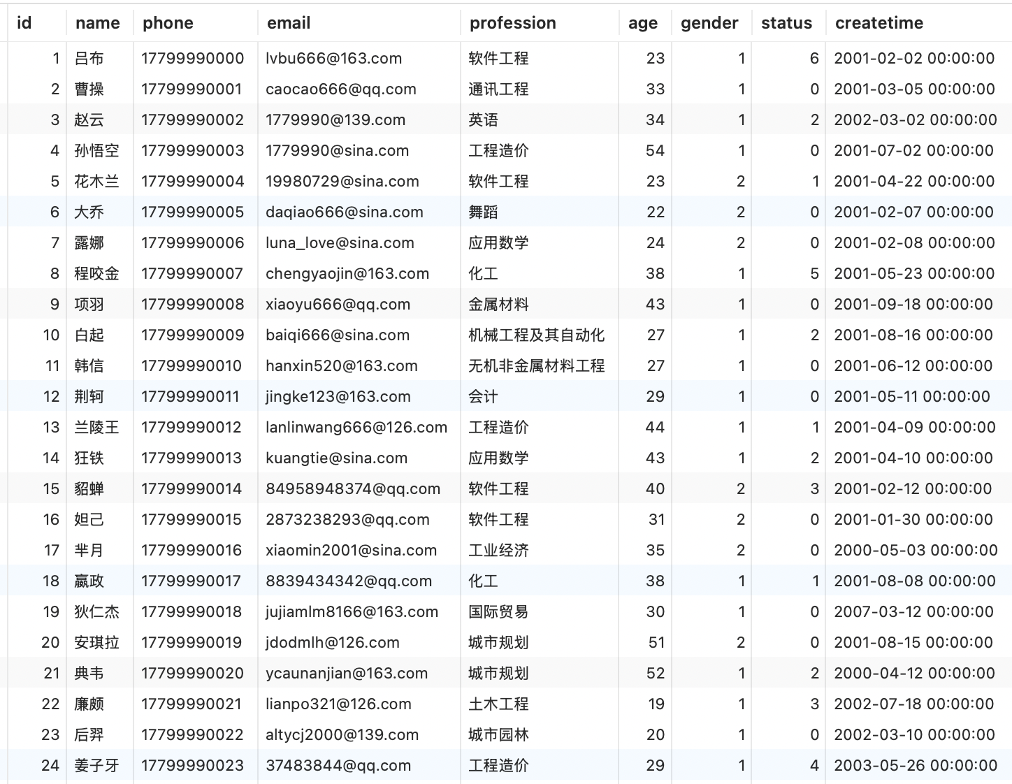This screenshot has height=784, width=1012.
Task: Select email 19980729@sina.com
Action: (x=342, y=182)
